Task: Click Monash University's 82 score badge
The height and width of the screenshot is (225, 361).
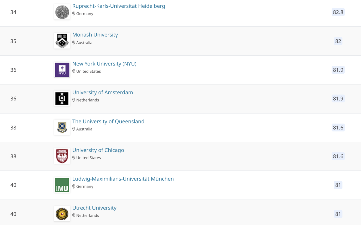Action: point(338,41)
